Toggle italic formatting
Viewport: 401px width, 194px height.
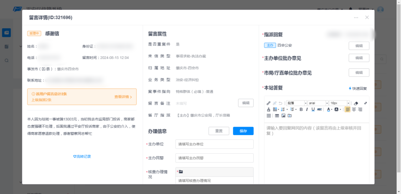(307, 109)
